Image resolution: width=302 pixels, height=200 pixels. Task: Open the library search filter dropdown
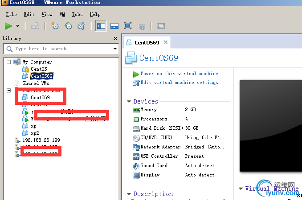pos(115,49)
